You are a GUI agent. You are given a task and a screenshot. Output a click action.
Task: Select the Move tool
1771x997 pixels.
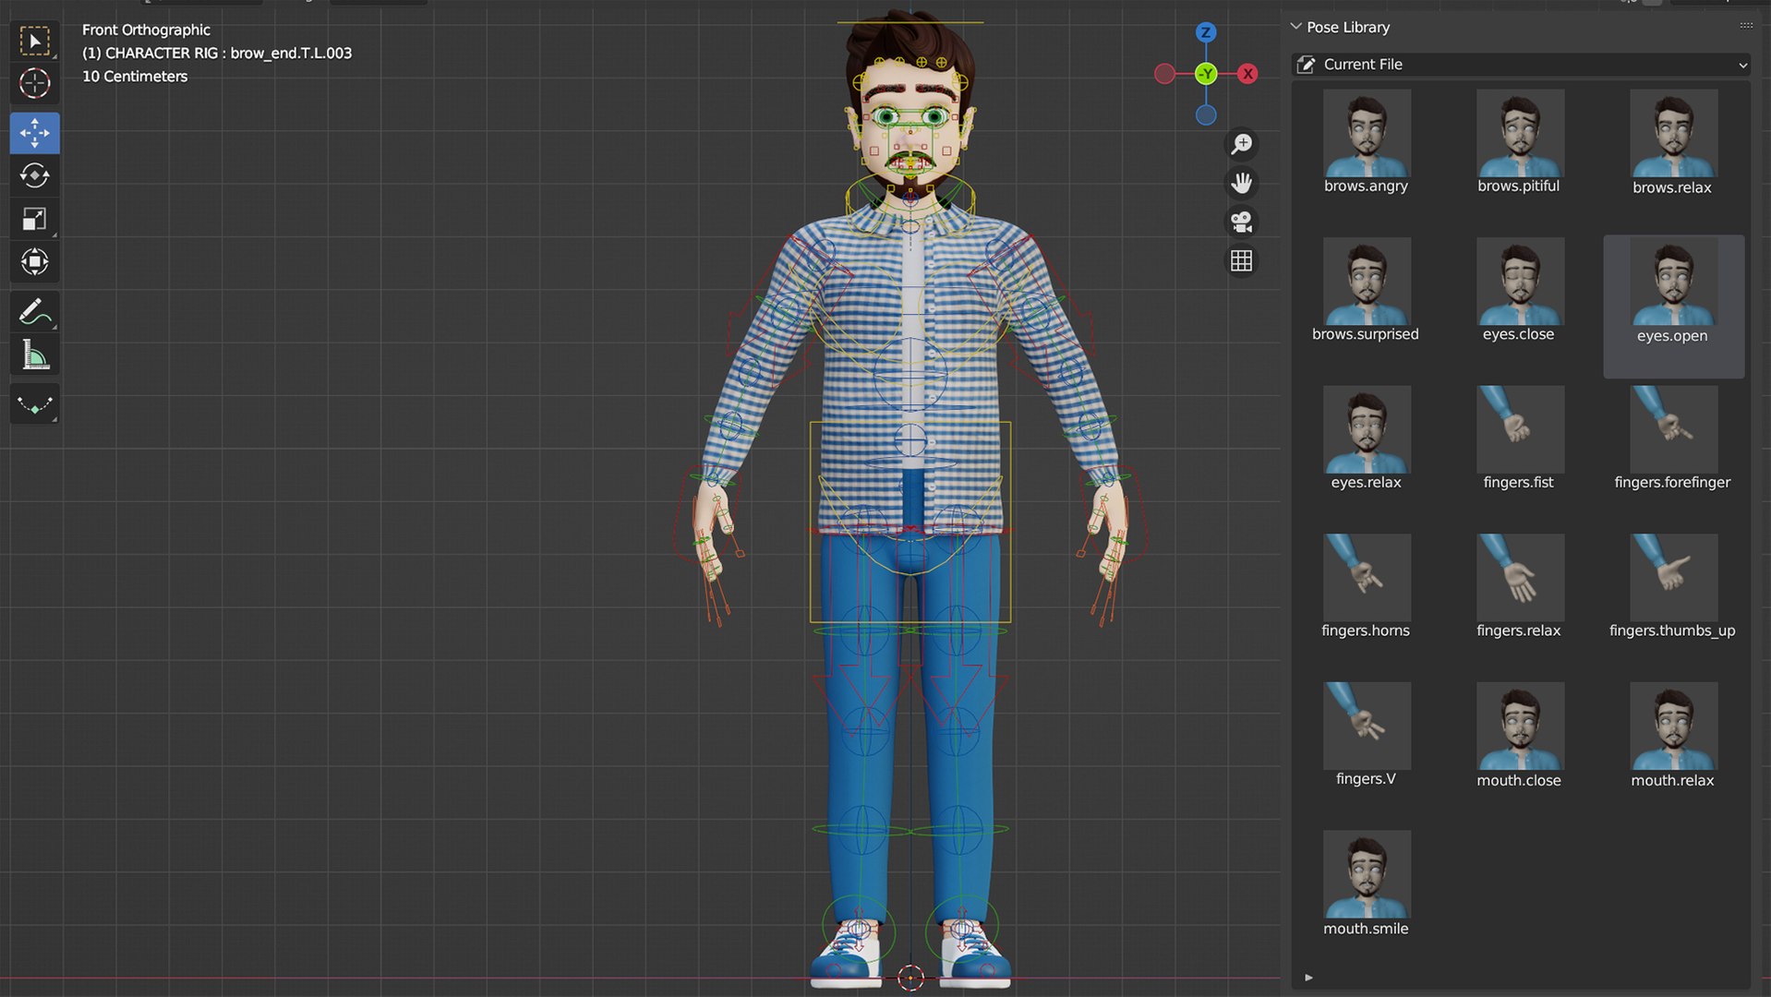coord(35,133)
